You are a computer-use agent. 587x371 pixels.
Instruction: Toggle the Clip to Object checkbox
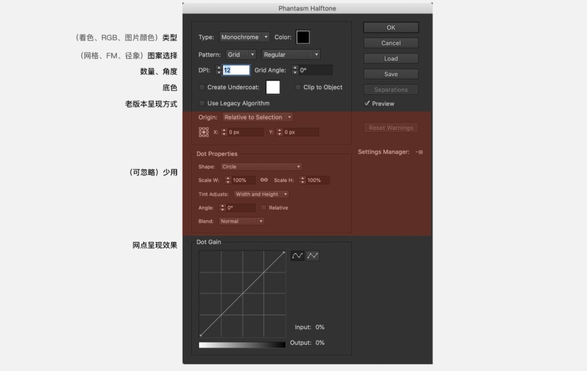tap(298, 88)
